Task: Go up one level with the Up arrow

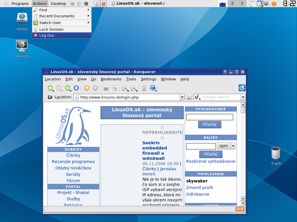Action: pyautogui.click(x=68, y=88)
